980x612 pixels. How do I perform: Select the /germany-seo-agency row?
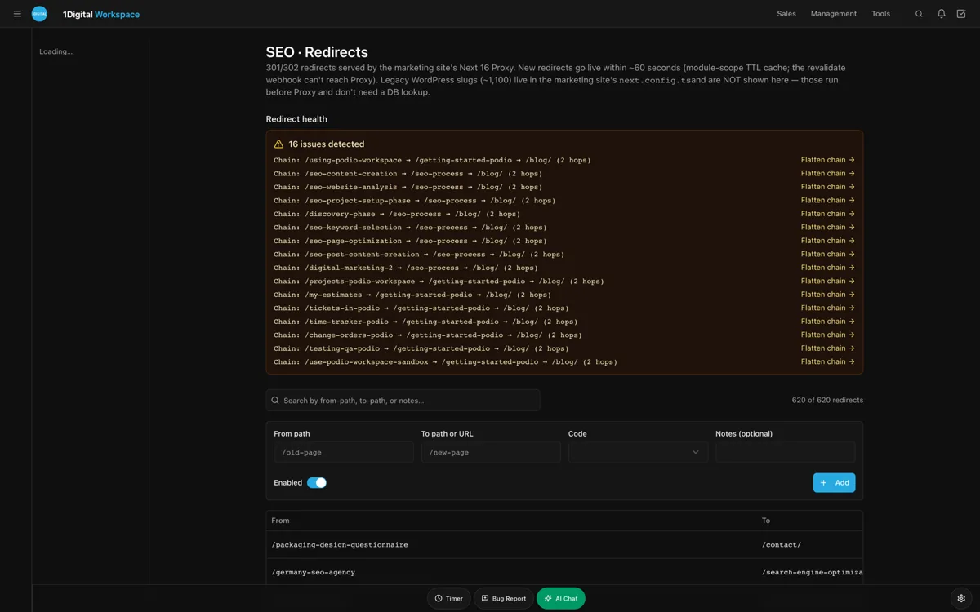click(x=564, y=572)
